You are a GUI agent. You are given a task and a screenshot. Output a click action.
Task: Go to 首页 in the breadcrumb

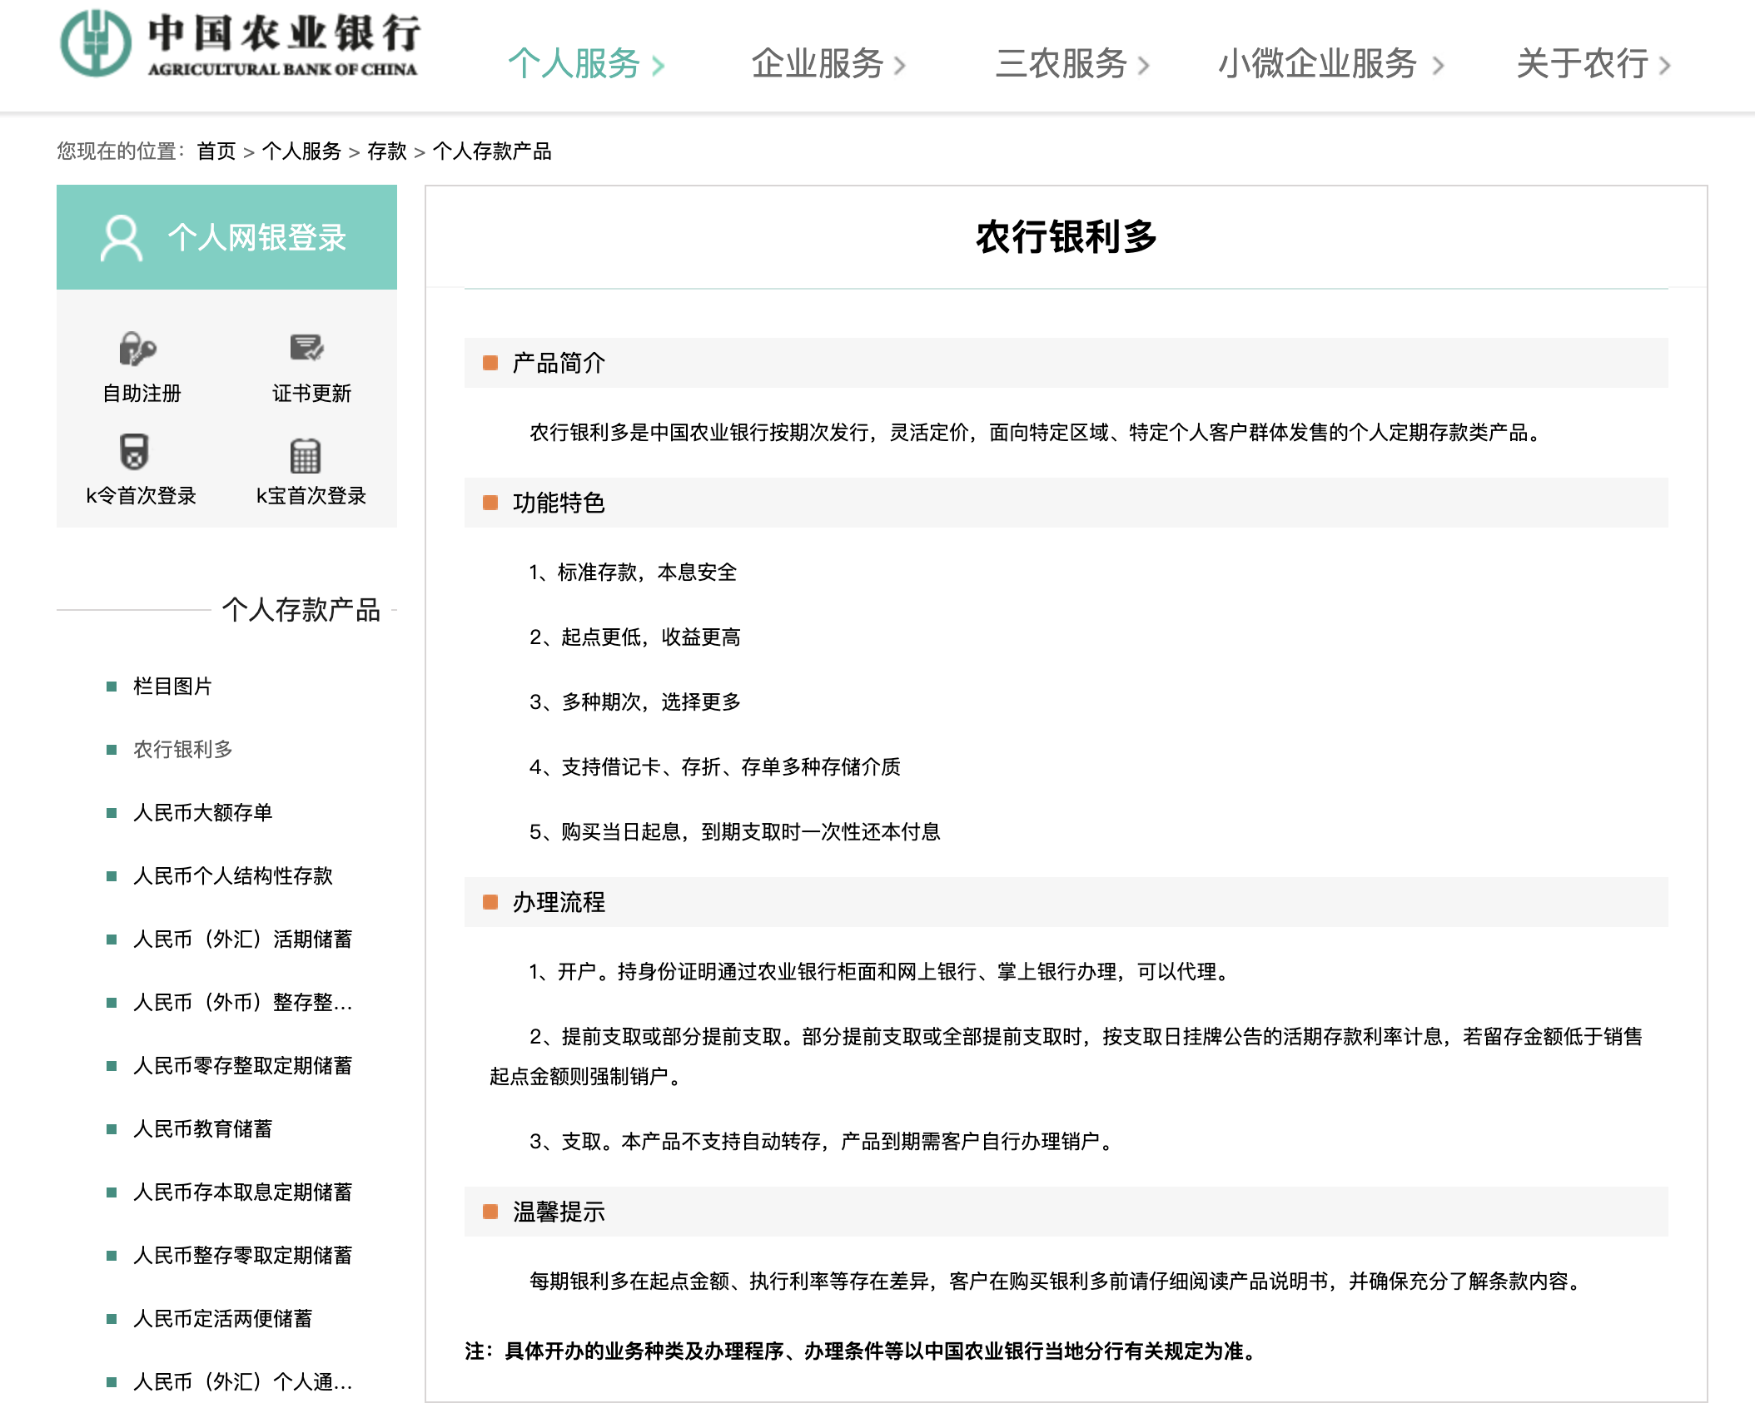click(x=216, y=151)
